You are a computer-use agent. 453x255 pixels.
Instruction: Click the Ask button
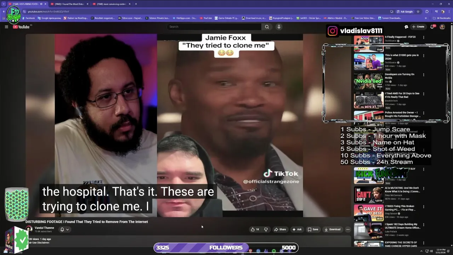[x=297, y=229]
